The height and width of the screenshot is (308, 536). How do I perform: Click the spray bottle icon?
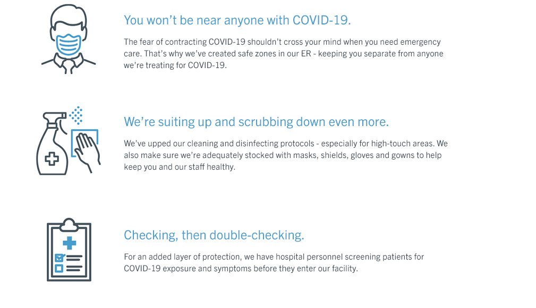coord(52,144)
